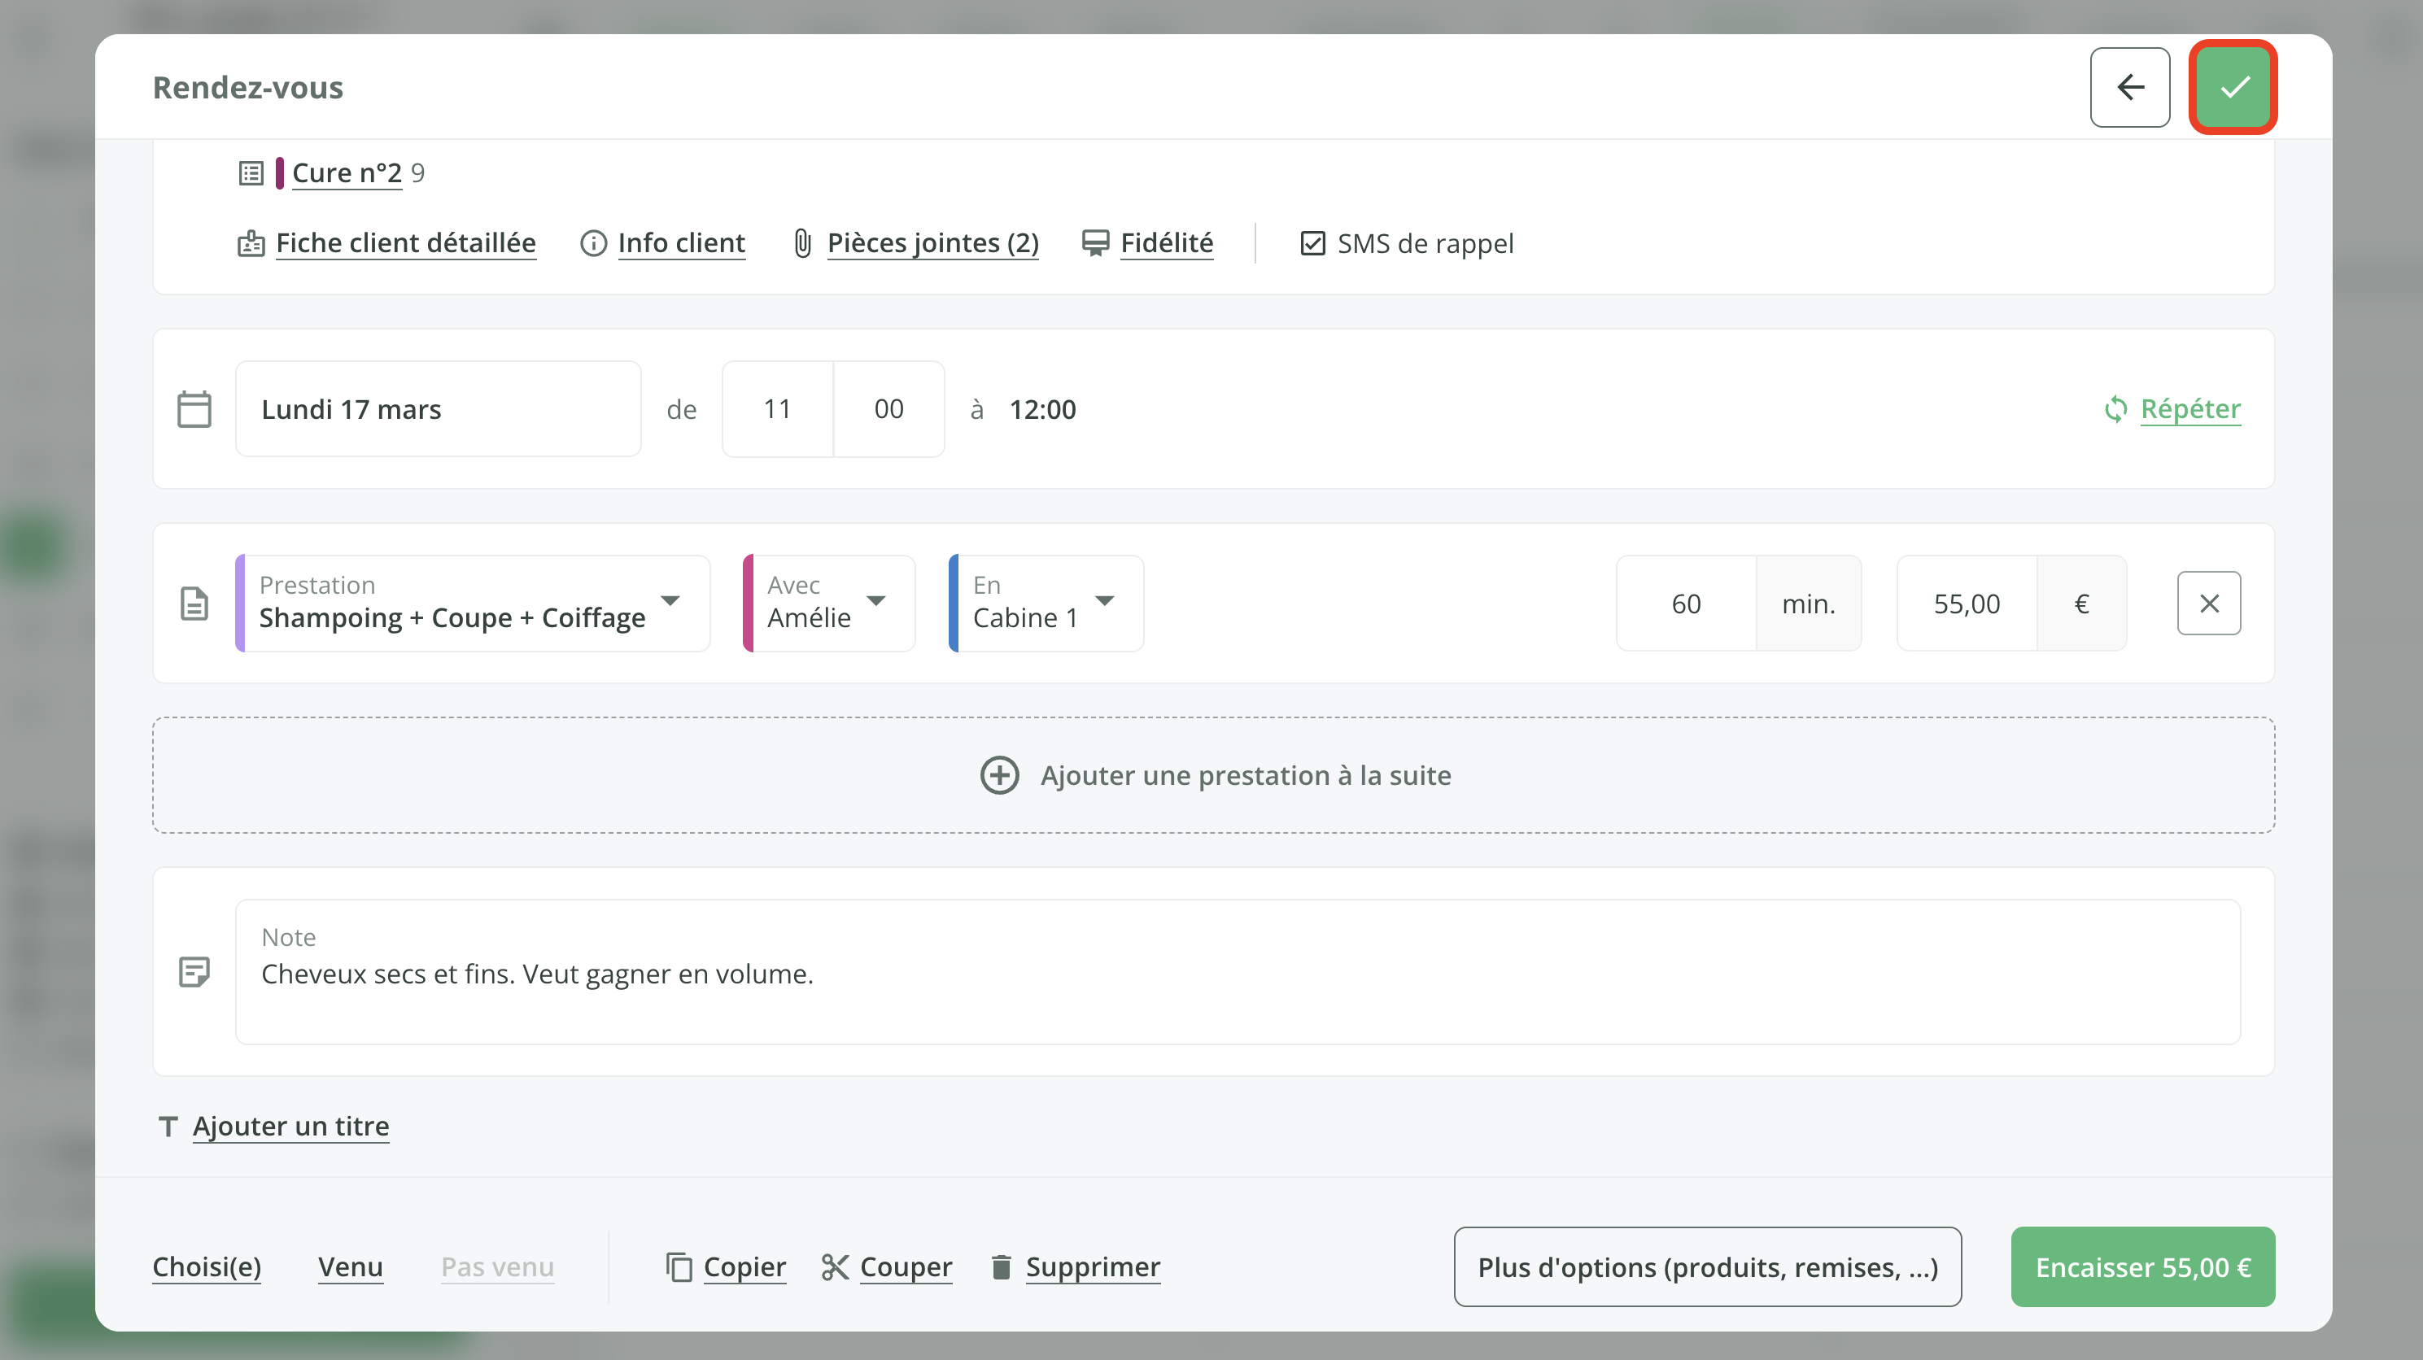Open the calendar icon next to Lundi 17 mars
The height and width of the screenshot is (1360, 2423).
pyautogui.click(x=194, y=408)
